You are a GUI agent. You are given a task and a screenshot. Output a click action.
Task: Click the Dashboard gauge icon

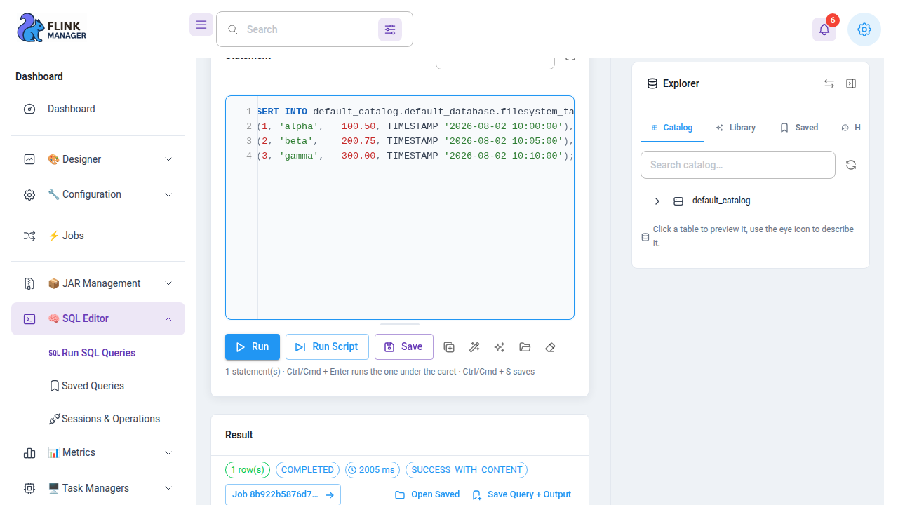pyautogui.click(x=29, y=109)
